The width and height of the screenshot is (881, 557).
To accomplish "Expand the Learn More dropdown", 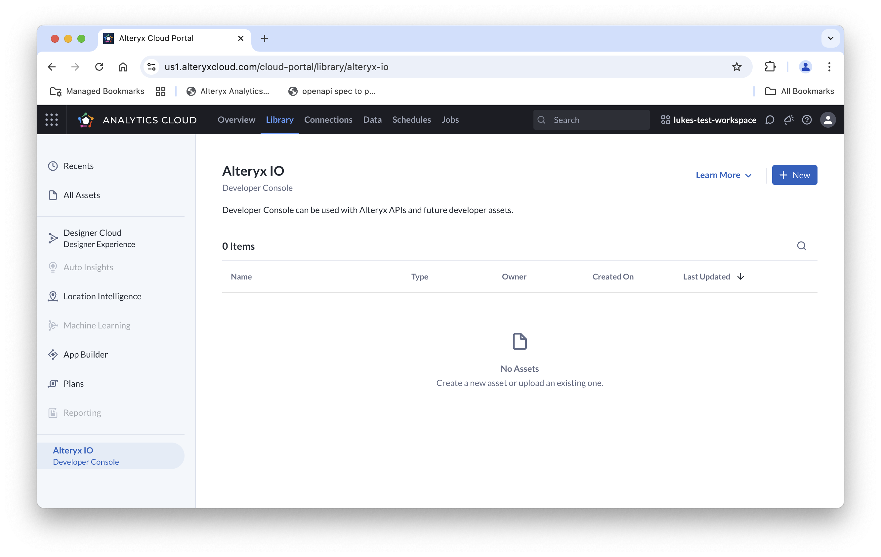I will click(x=724, y=175).
